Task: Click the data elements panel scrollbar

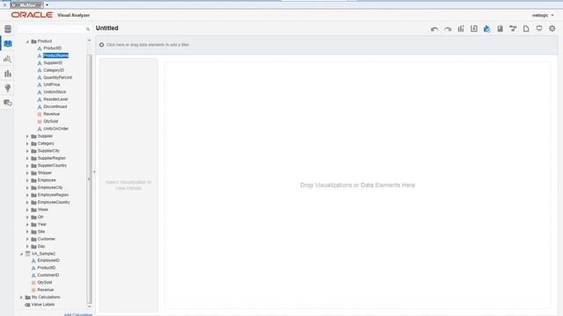Action: click(x=89, y=178)
